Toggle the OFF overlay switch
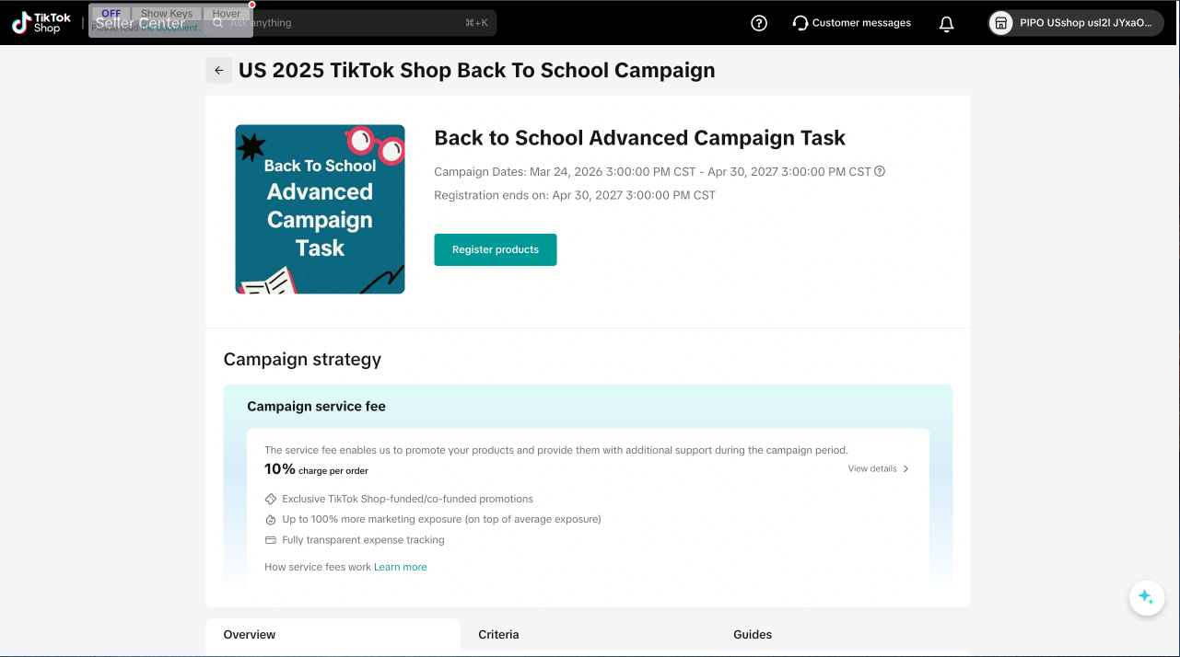The image size is (1180, 657). click(111, 14)
